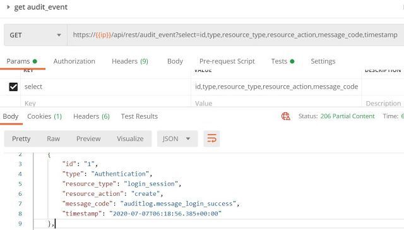Open the GET method dropdown
404x230 pixels.
point(35,35)
